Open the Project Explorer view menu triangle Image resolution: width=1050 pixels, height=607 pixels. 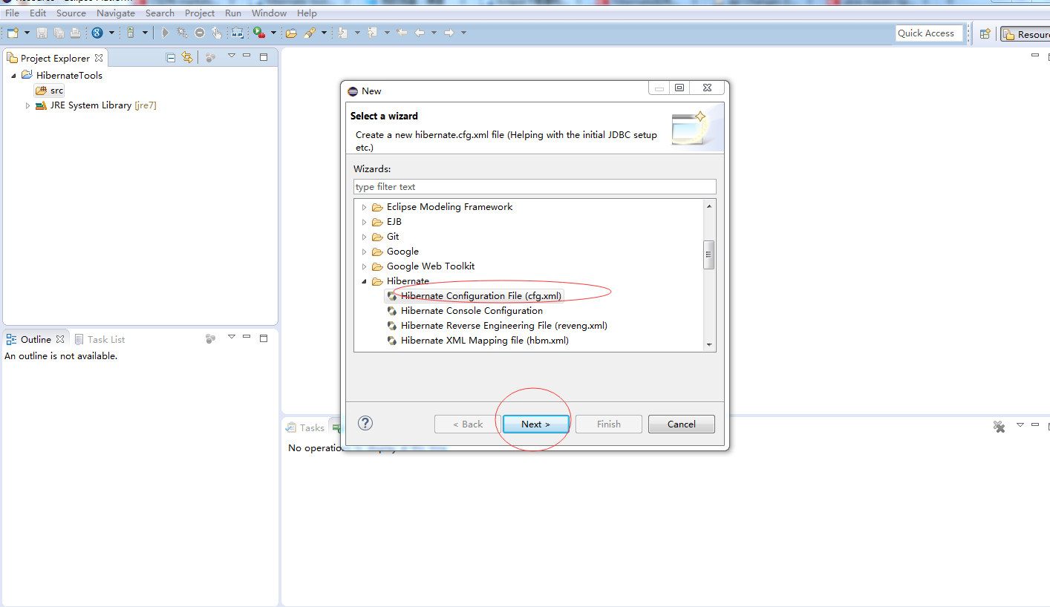point(231,56)
